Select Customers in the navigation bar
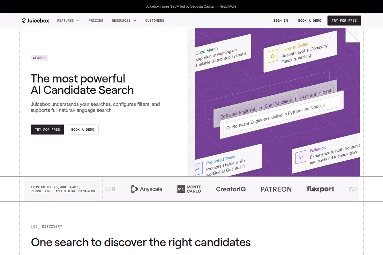383x255 pixels. (x=154, y=20)
